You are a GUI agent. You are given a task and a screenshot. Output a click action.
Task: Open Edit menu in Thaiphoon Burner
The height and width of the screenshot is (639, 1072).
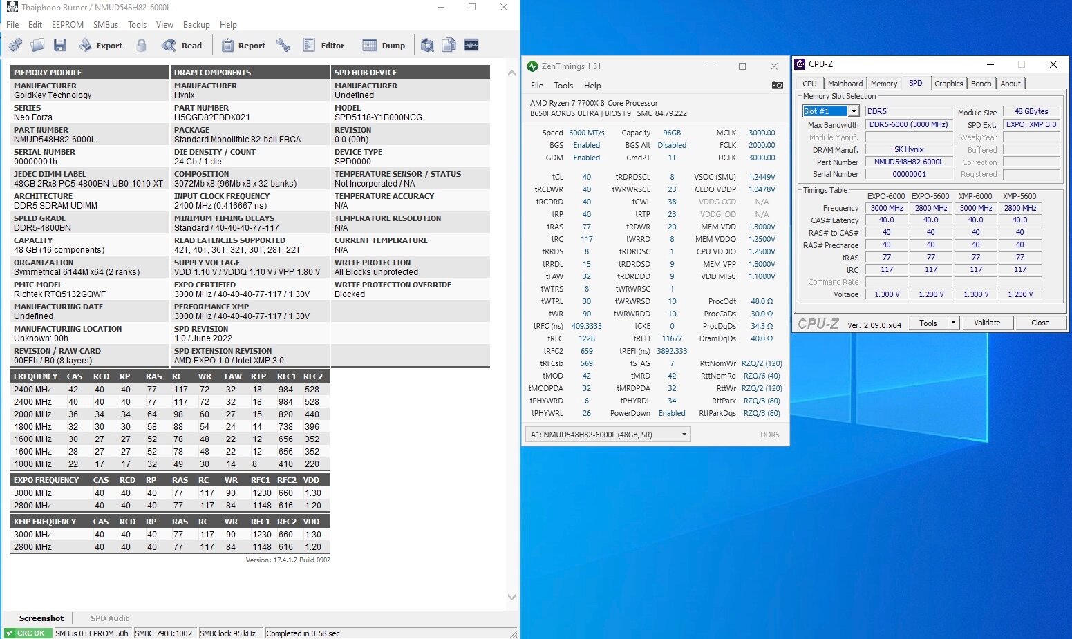pos(35,25)
